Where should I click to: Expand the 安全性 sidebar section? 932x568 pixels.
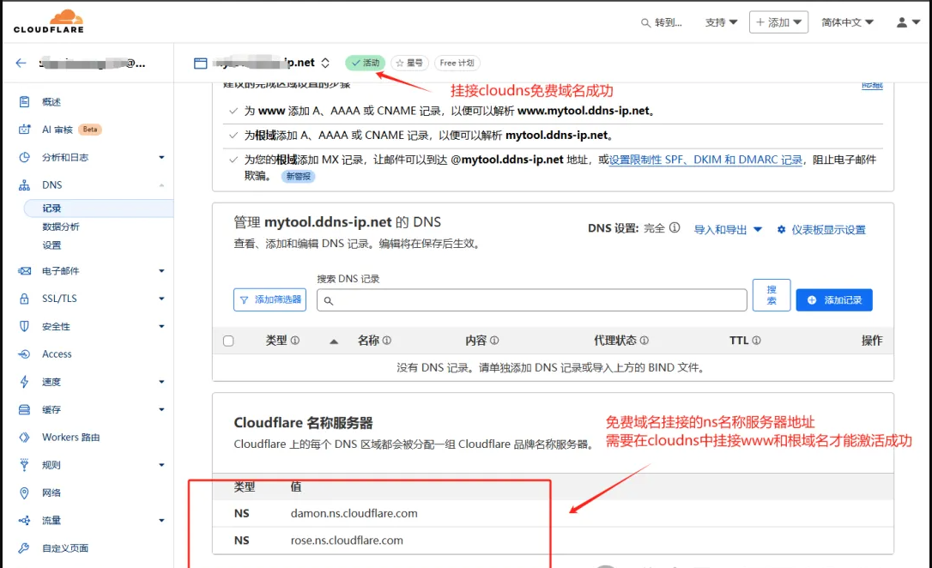tap(161, 326)
